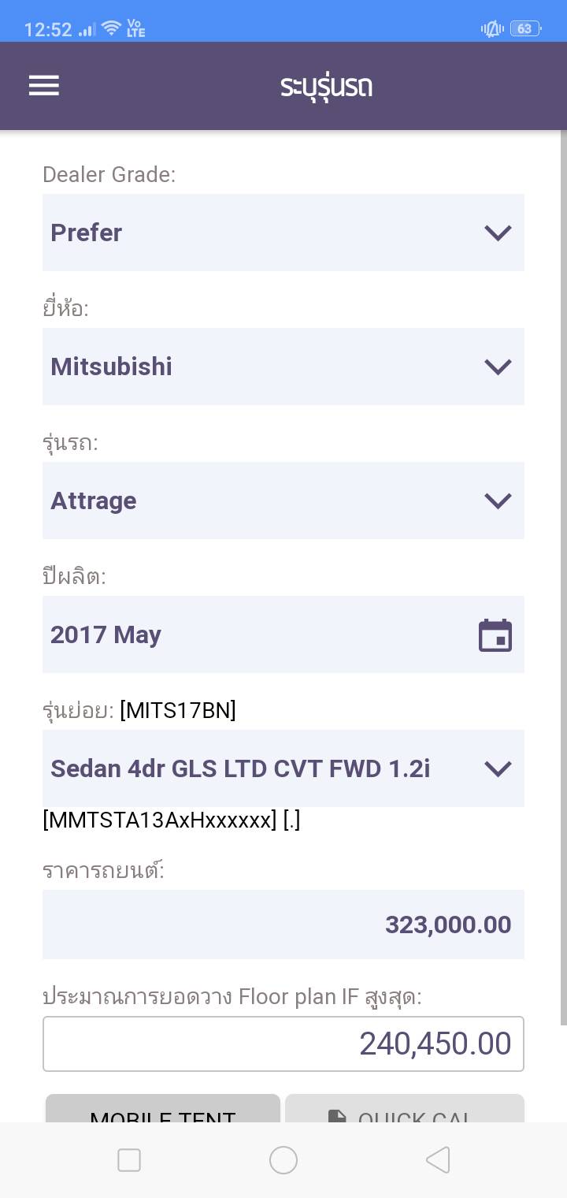This screenshot has height=1198, width=567.
Task: Tap the VoLTE indicator in status bar
Action: [x=136, y=29]
